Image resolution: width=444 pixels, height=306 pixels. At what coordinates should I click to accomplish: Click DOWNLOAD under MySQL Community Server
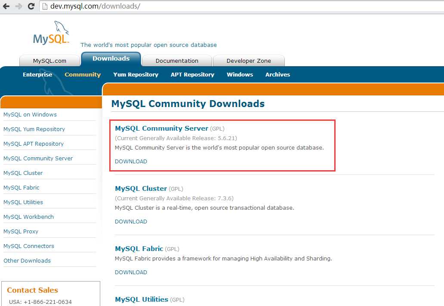[x=131, y=162]
